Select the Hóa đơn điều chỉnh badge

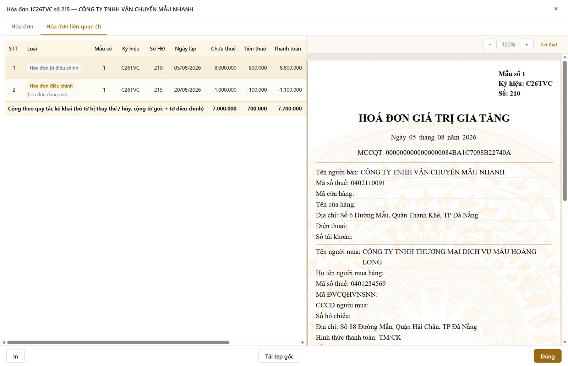tap(51, 86)
